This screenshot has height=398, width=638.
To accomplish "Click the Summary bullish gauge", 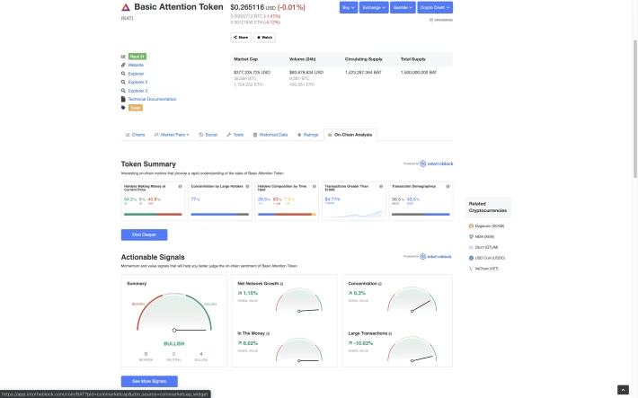I will pos(174,312).
